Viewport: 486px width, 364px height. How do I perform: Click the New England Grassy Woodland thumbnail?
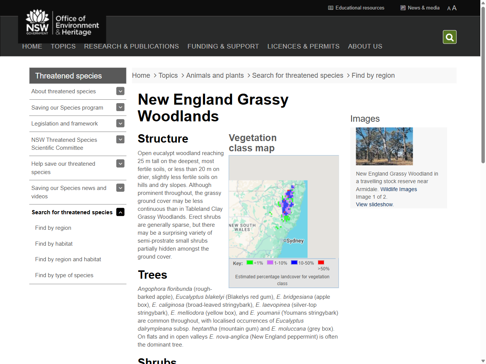tap(384, 146)
